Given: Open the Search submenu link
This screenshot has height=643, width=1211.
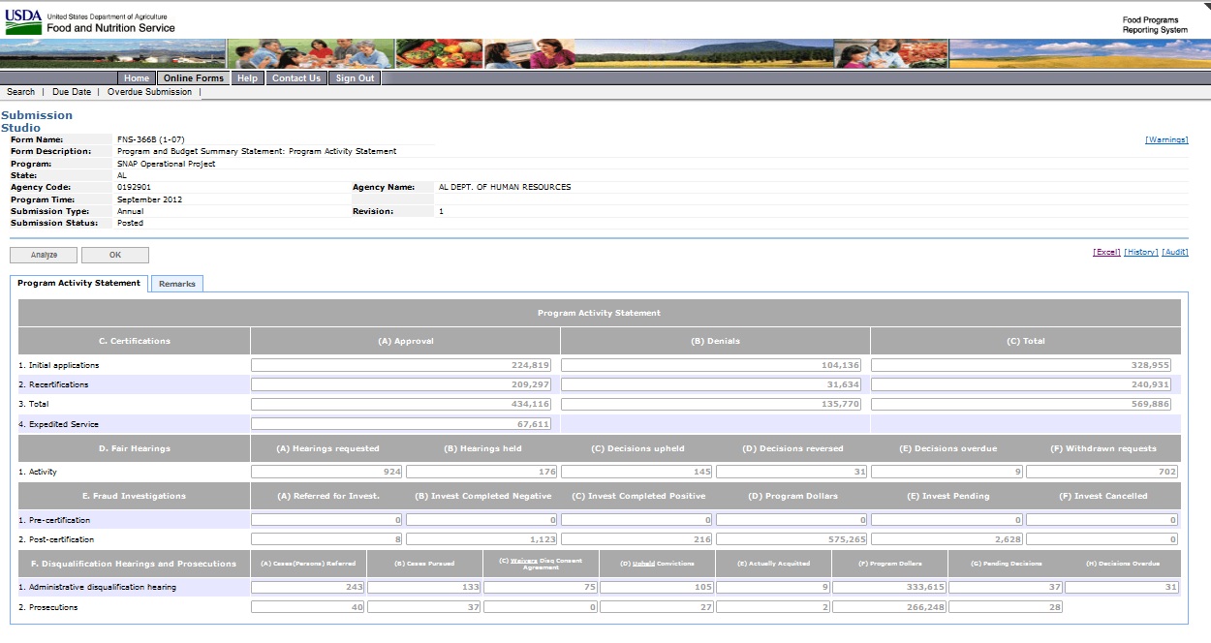Looking at the screenshot, I should coord(20,92).
